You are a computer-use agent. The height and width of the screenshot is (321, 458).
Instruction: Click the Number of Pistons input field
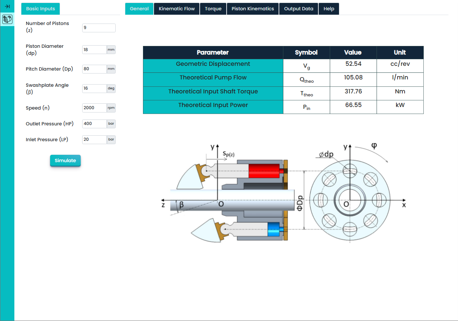click(x=99, y=28)
